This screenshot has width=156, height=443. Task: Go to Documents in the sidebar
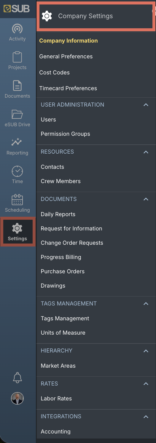(x=17, y=89)
